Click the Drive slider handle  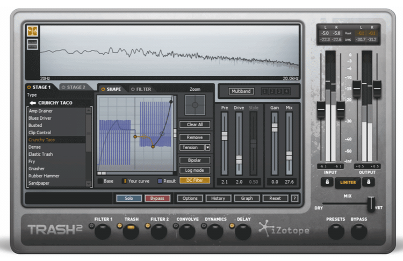tap(239, 160)
